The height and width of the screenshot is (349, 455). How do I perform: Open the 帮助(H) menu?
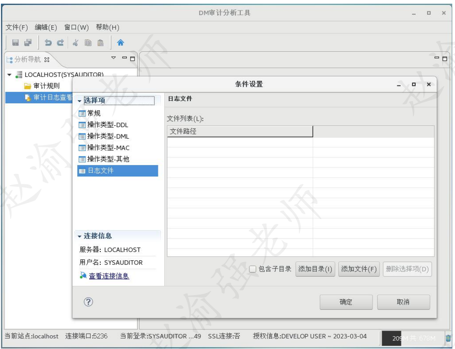pos(108,27)
